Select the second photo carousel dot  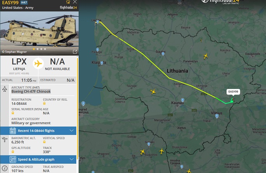click(37, 49)
